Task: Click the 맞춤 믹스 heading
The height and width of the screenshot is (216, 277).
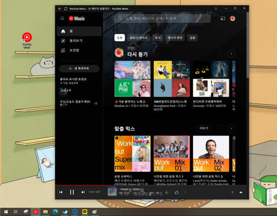Action: point(125,128)
